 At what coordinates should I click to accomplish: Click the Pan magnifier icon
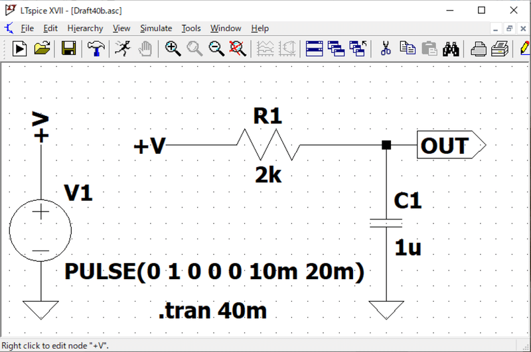[194, 49]
